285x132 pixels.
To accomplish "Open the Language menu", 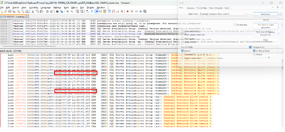I will (46, 7).
